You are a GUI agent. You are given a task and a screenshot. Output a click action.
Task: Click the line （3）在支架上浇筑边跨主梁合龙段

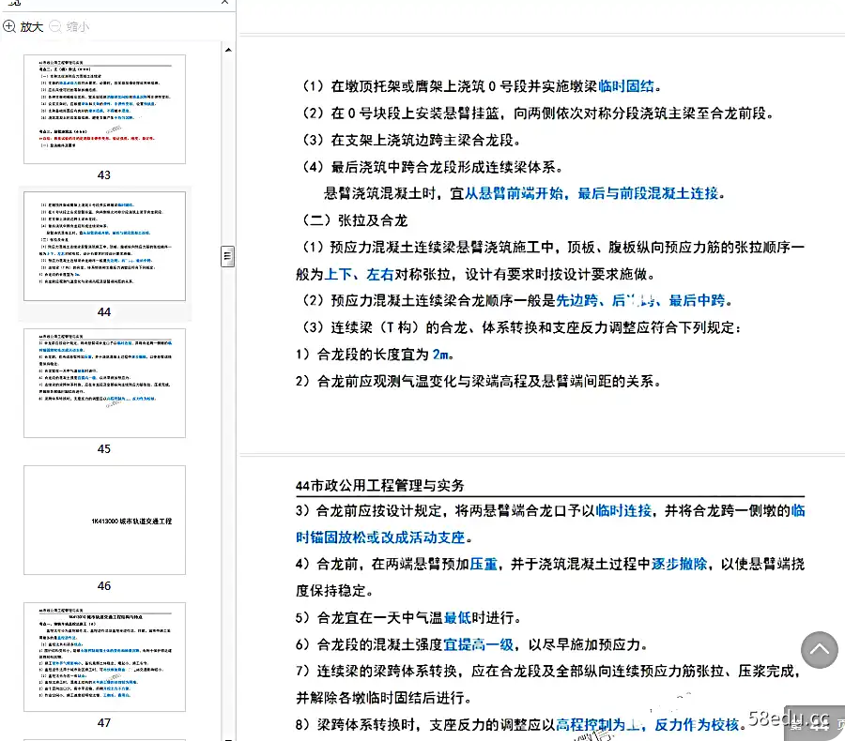tap(411, 140)
